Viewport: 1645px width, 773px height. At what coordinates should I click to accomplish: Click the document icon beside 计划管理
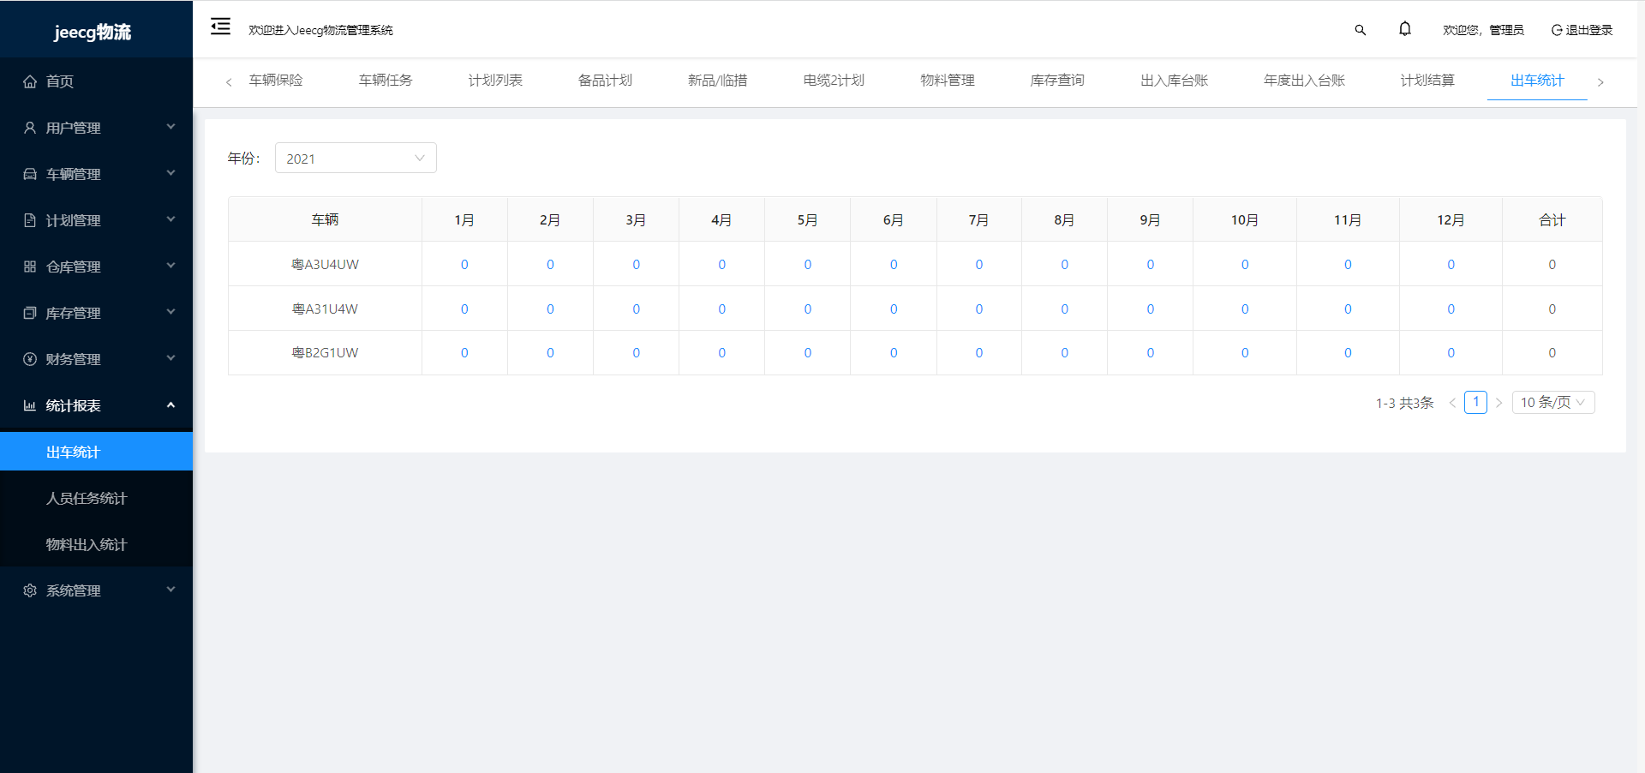pos(30,220)
